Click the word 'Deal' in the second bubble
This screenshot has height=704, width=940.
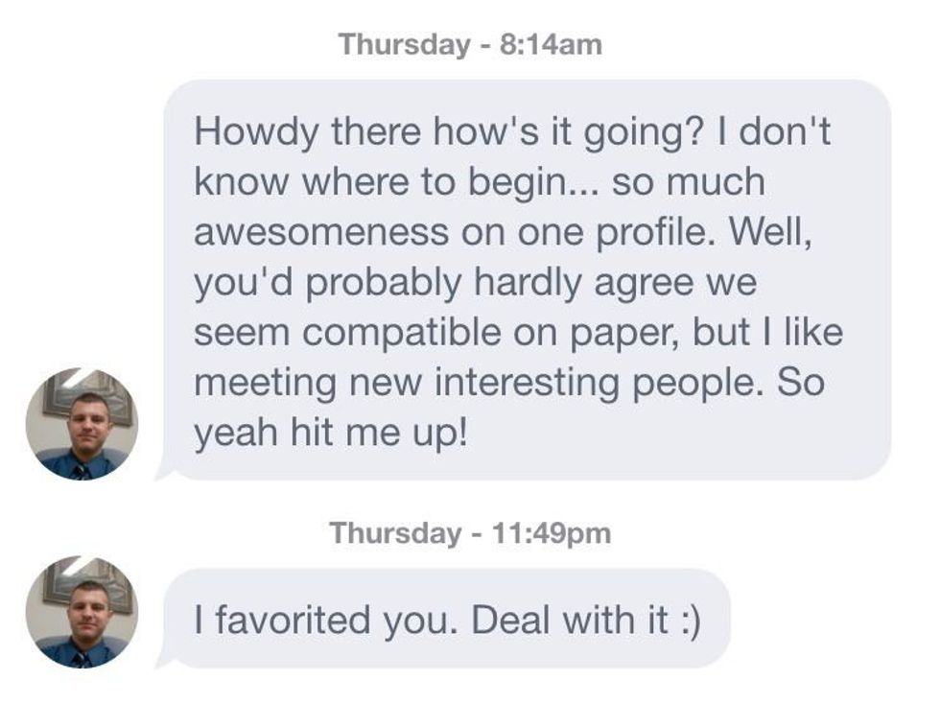coord(510,620)
